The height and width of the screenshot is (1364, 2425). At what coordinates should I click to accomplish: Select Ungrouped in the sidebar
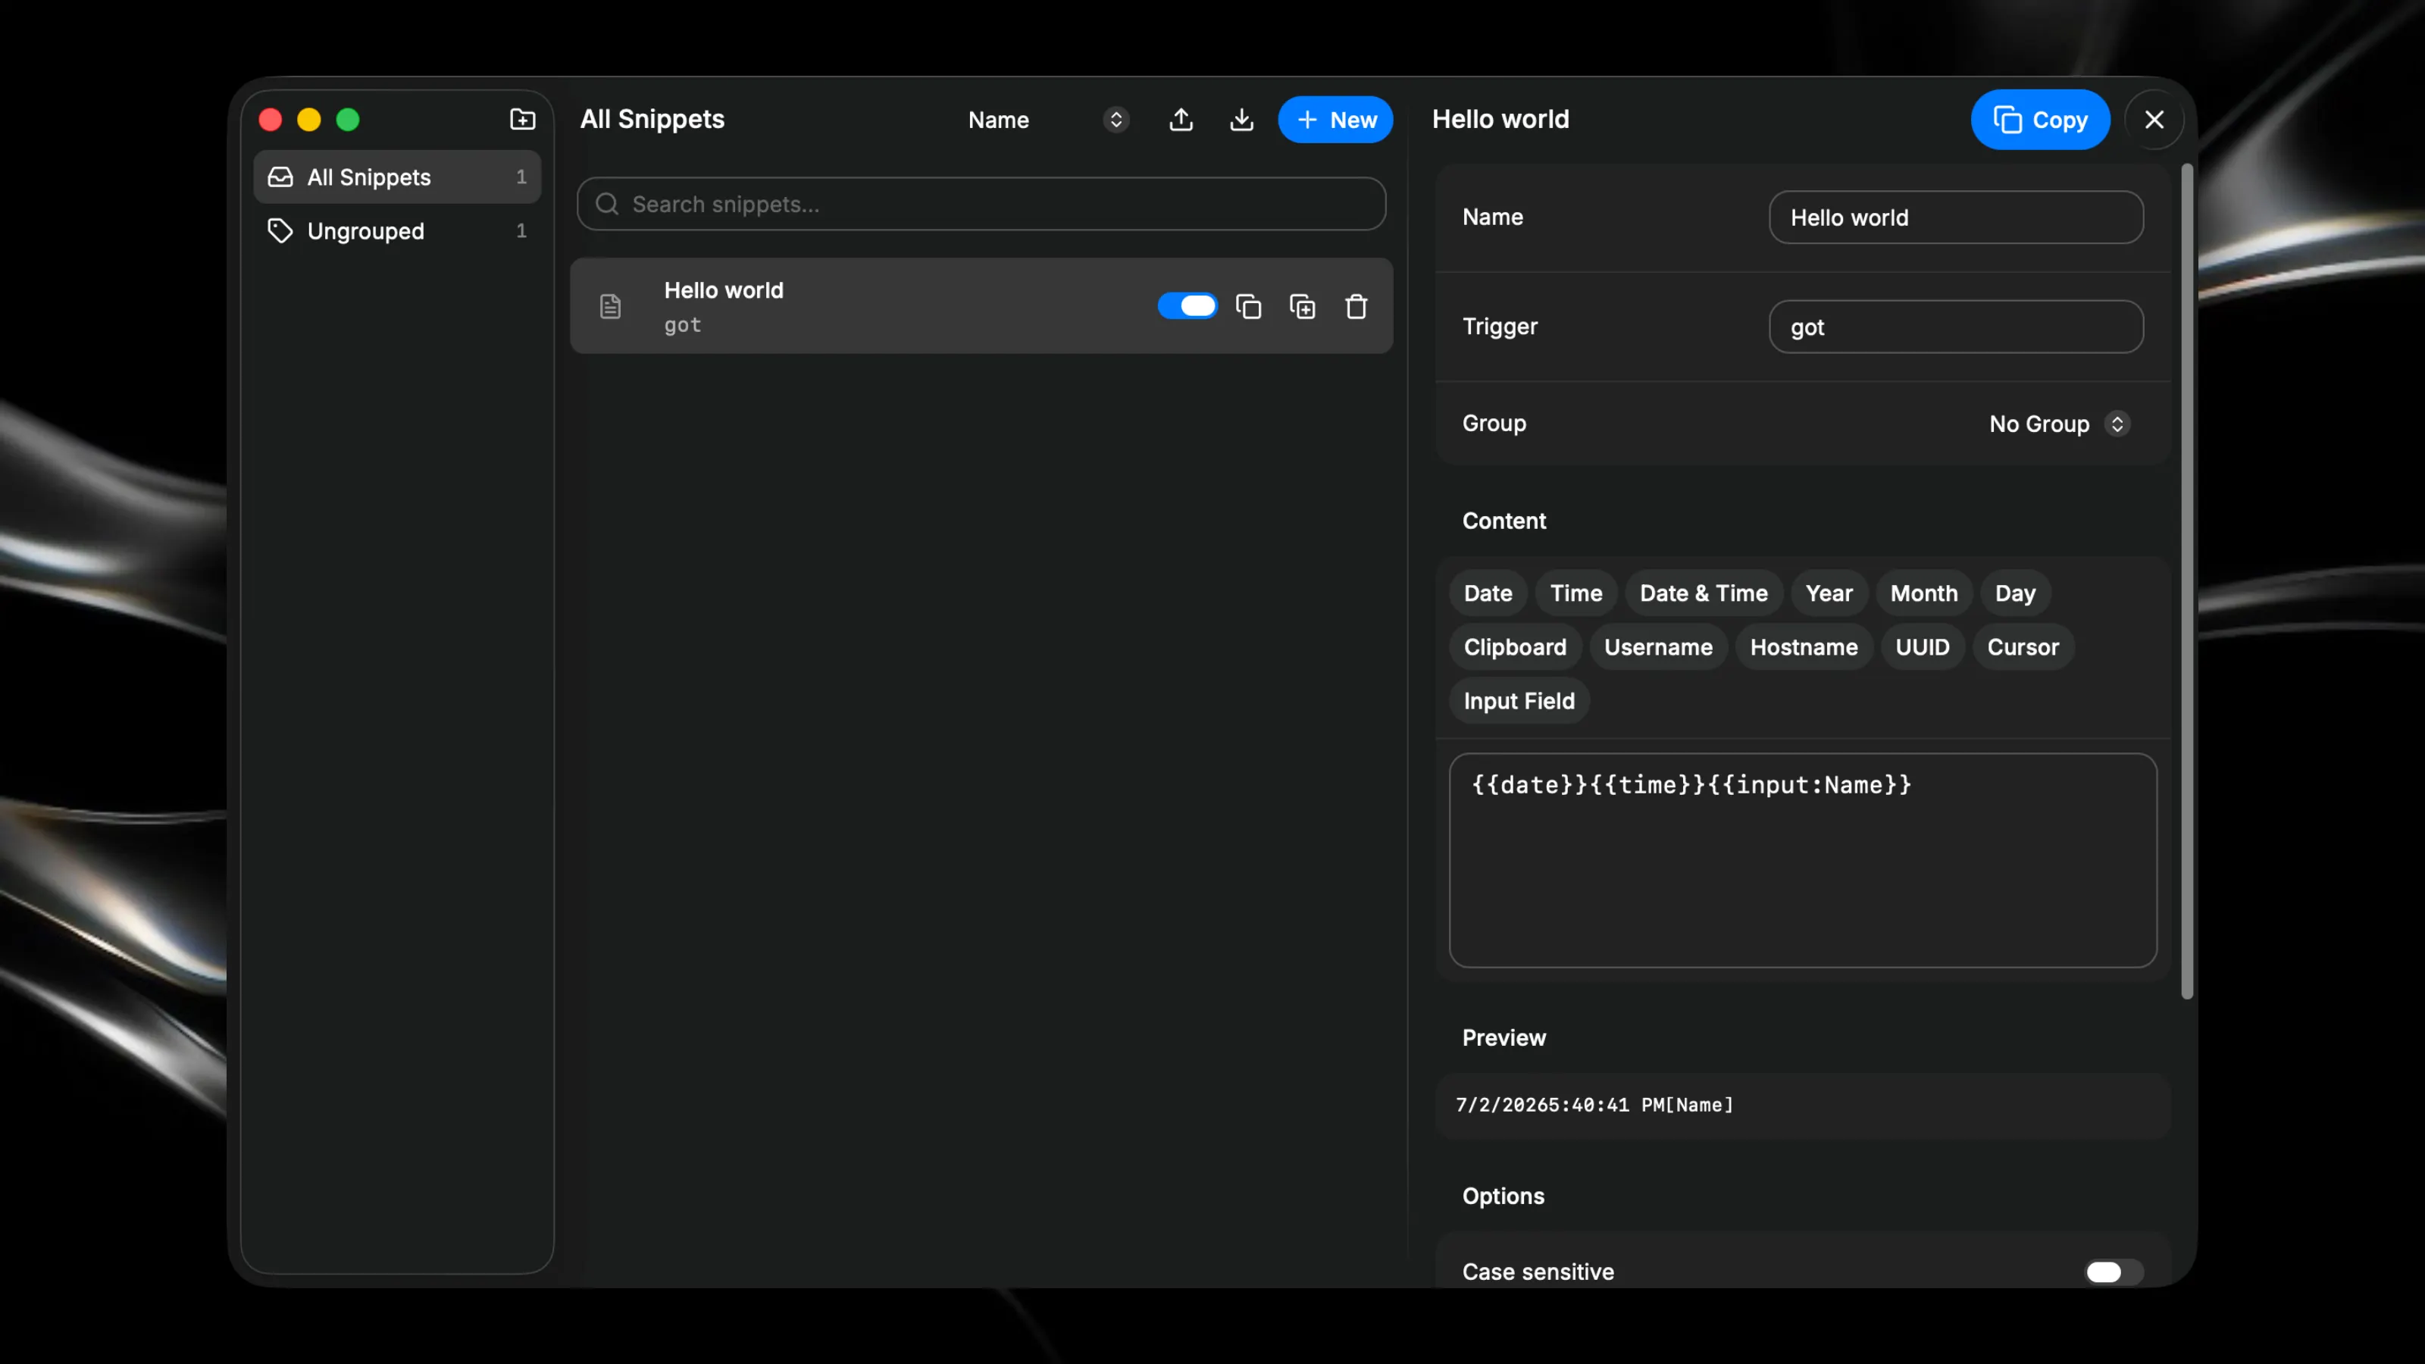tap(397, 230)
